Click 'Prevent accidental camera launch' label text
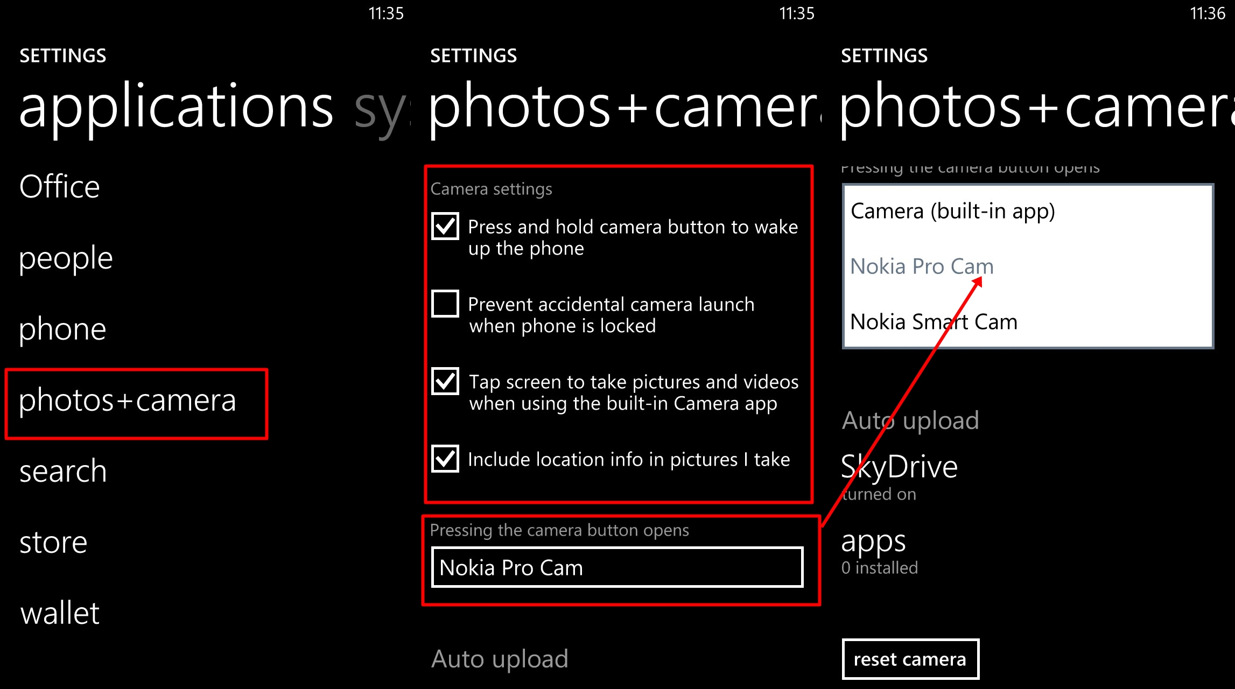The height and width of the screenshot is (689, 1235). (x=612, y=315)
